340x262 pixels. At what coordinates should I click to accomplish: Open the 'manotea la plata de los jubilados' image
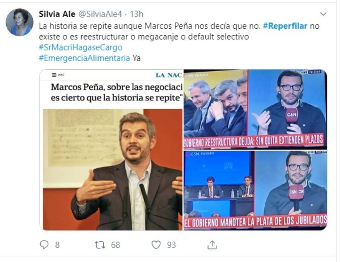click(x=255, y=190)
